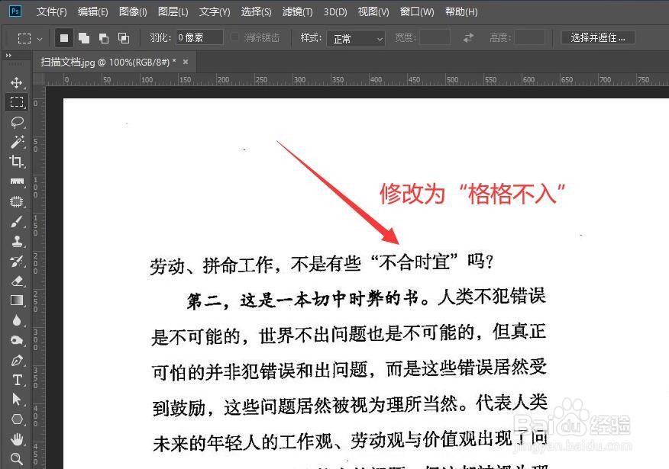669x469 pixels.
Task: Select the History Brush tool
Action: point(17,261)
